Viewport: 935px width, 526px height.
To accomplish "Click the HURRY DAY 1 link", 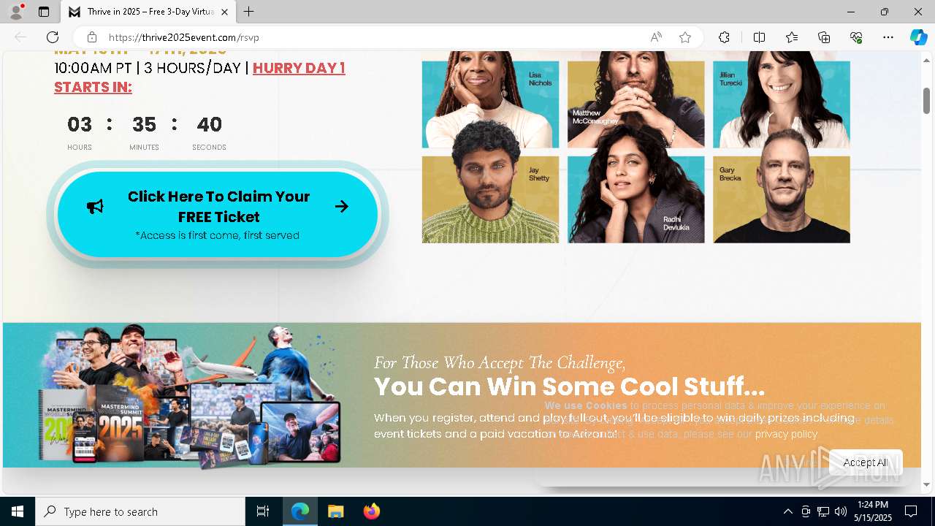I will click(299, 68).
